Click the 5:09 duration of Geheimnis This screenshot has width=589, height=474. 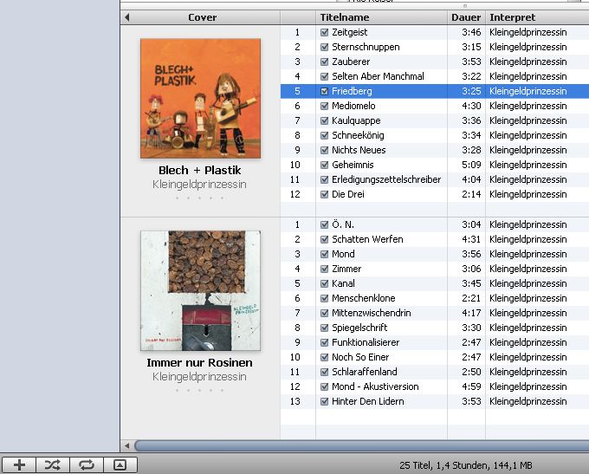click(x=471, y=165)
